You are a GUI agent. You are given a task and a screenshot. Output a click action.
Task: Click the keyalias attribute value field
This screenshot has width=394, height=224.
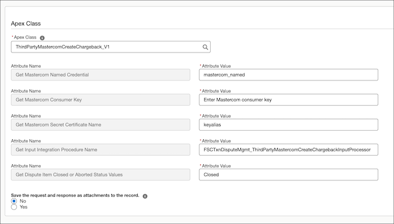tap(288, 125)
